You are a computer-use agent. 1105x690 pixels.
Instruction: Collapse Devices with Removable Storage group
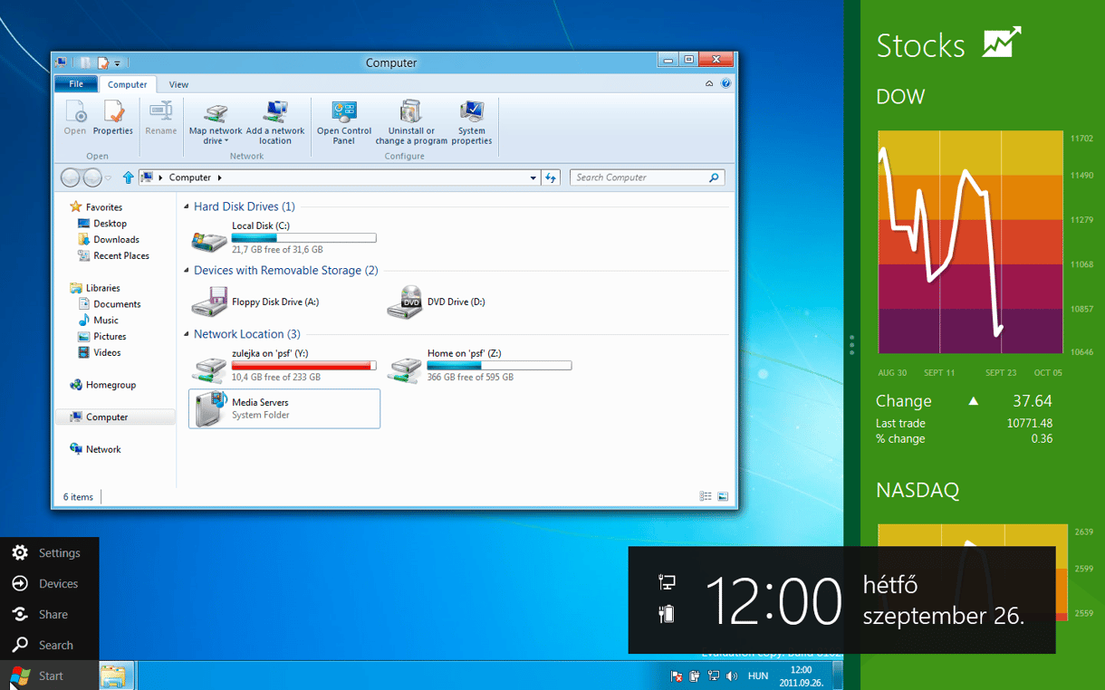coord(187,271)
